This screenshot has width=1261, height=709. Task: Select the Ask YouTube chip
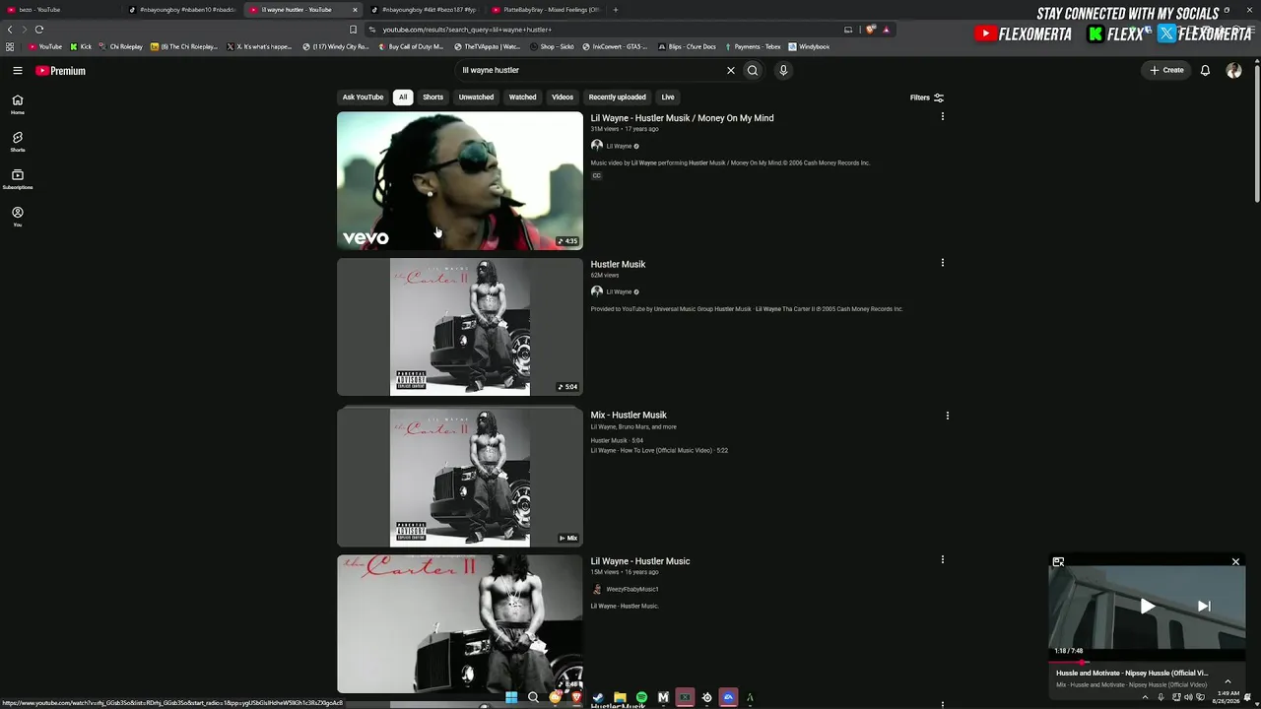pos(363,97)
